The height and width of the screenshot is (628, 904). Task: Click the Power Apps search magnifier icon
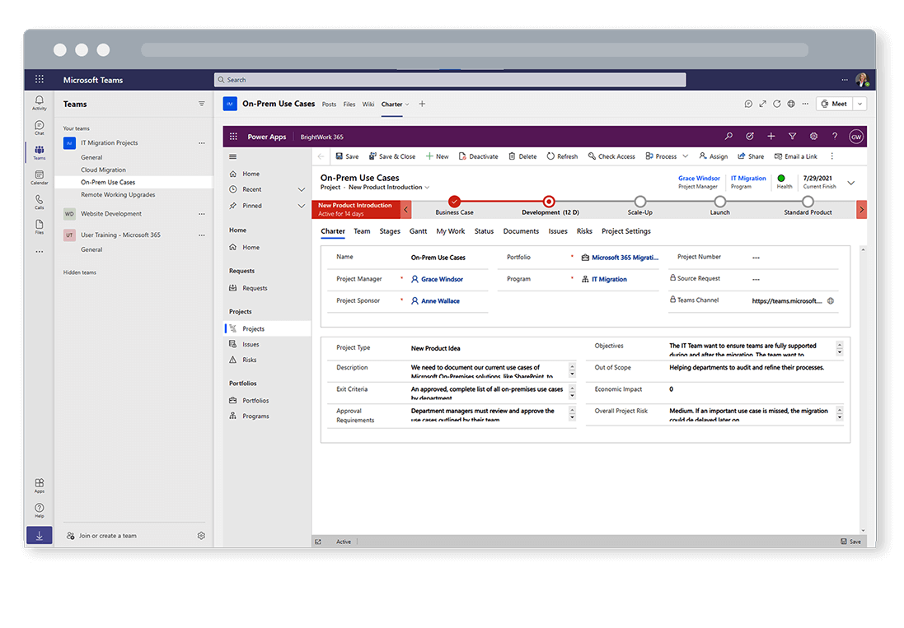728,137
